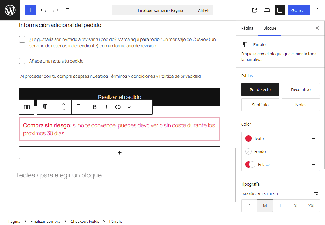Select the parent block from the toolbar
The image size is (325, 225).
coord(27,107)
